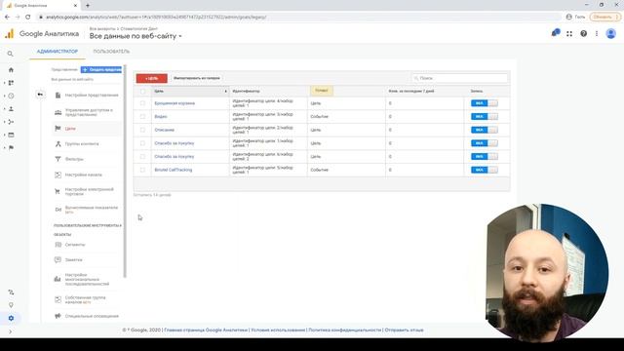Switch to the Администратор tab
The height and width of the screenshot is (351, 624).
click(58, 52)
